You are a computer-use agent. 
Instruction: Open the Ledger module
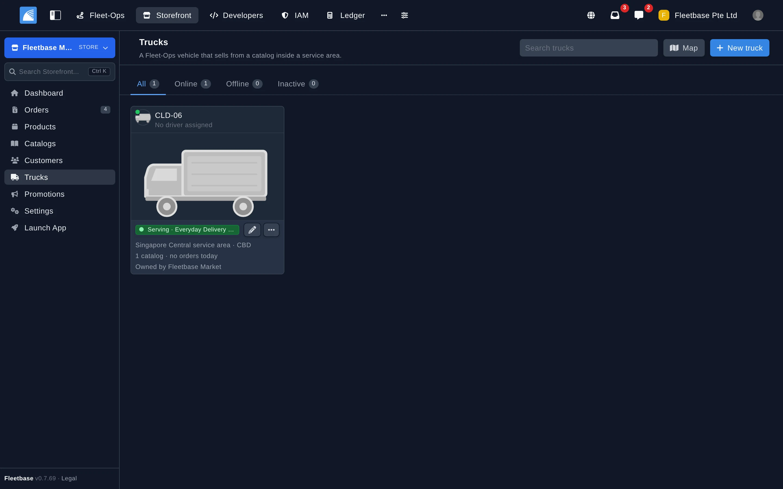point(346,15)
